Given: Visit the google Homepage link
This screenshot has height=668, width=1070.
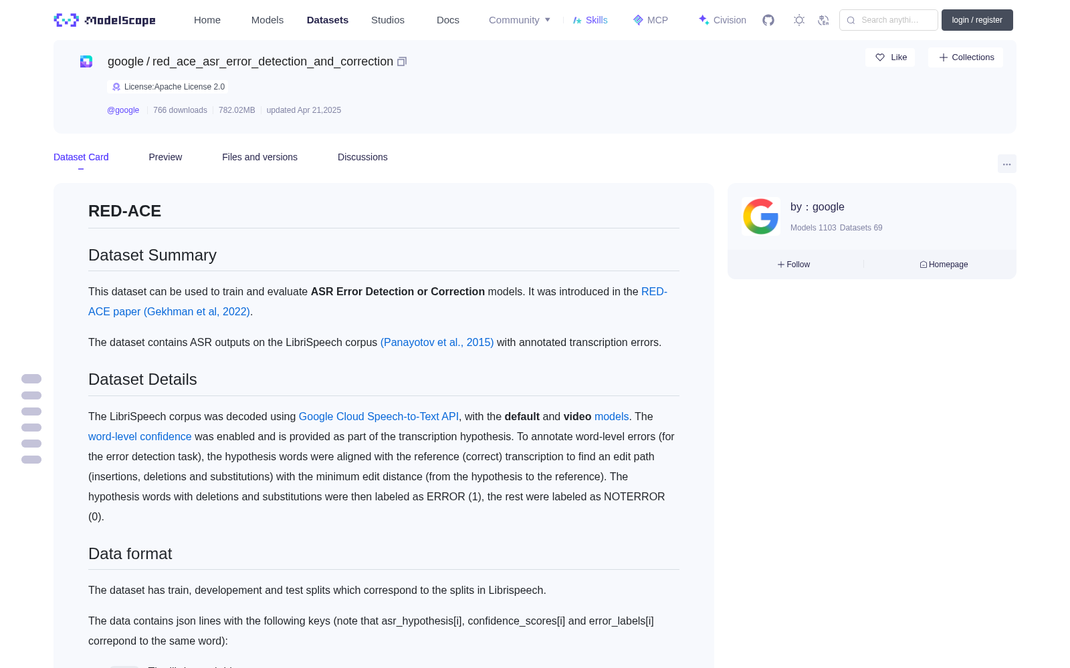Looking at the screenshot, I should click(x=944, y=265).
